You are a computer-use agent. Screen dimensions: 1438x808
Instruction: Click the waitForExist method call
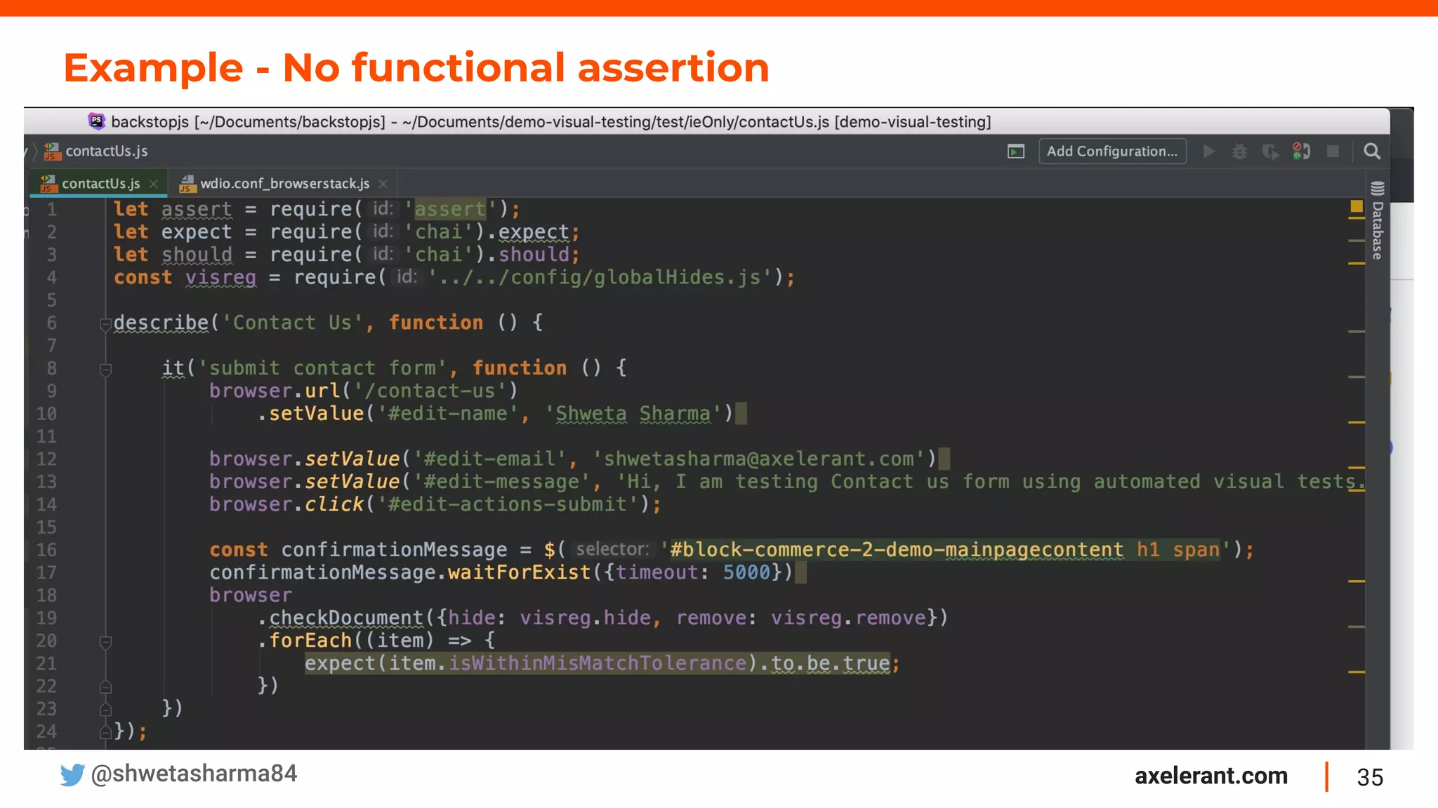(x=520, y=573)
